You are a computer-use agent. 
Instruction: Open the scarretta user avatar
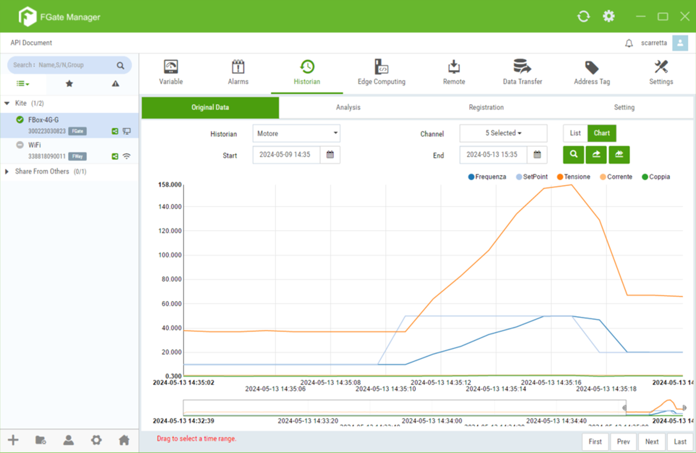(680, 43)
